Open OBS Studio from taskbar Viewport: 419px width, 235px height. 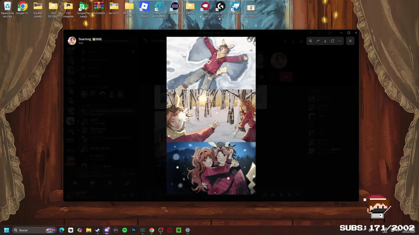tap(161, 230)
